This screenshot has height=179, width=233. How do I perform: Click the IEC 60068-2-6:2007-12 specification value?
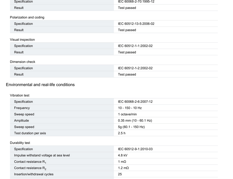135,102
